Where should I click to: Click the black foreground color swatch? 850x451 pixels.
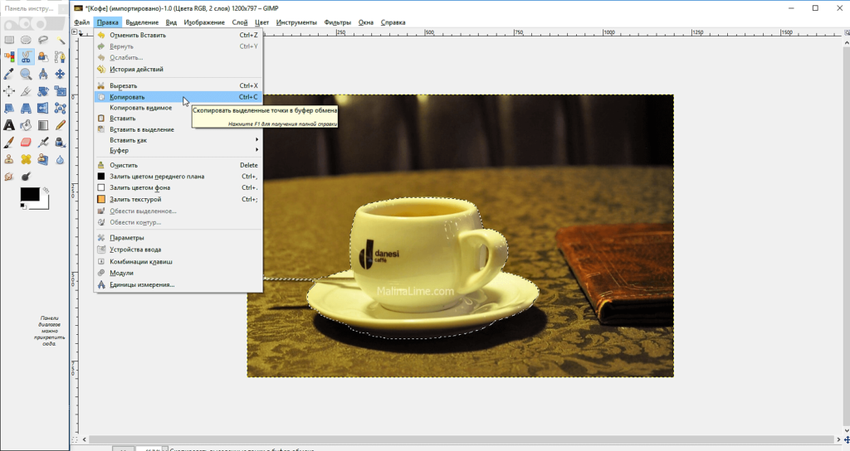(x=28, y=194)
